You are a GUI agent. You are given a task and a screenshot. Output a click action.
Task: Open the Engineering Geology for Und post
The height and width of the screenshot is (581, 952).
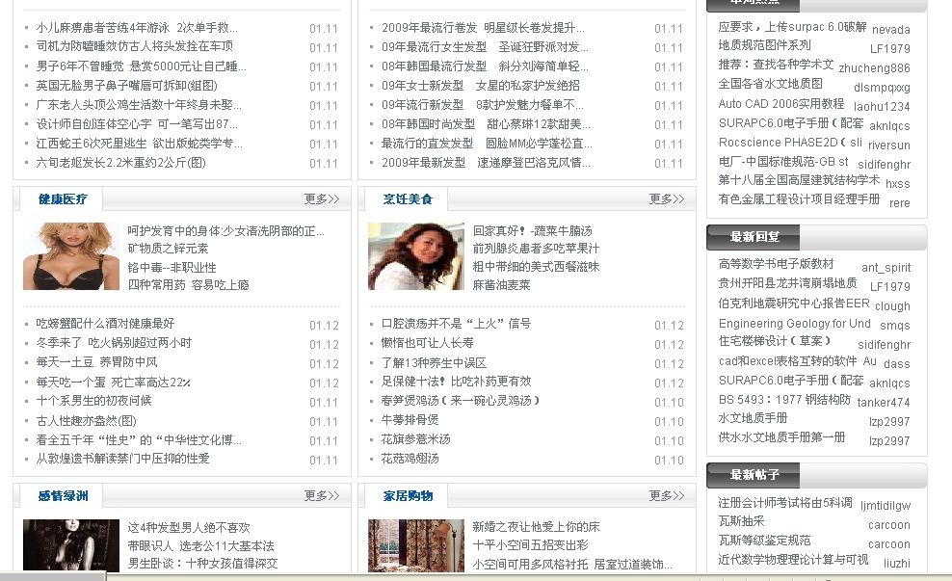pyautogui.click(x=794, y=324)
